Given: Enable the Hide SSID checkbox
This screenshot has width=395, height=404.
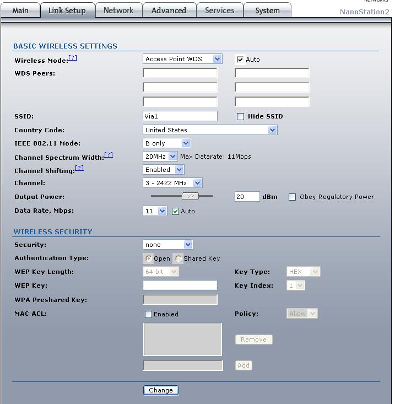Looking at the screenshot, I should (x=240, y=116).
